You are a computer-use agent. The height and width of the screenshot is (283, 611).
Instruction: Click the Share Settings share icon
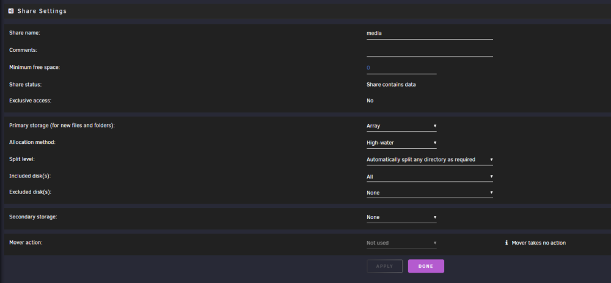(x=11, y=11)
